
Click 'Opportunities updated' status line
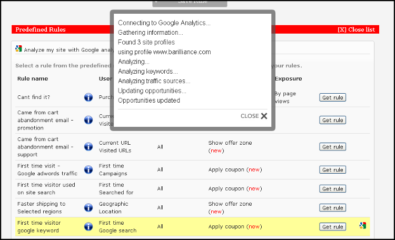(x=149, y=101)
